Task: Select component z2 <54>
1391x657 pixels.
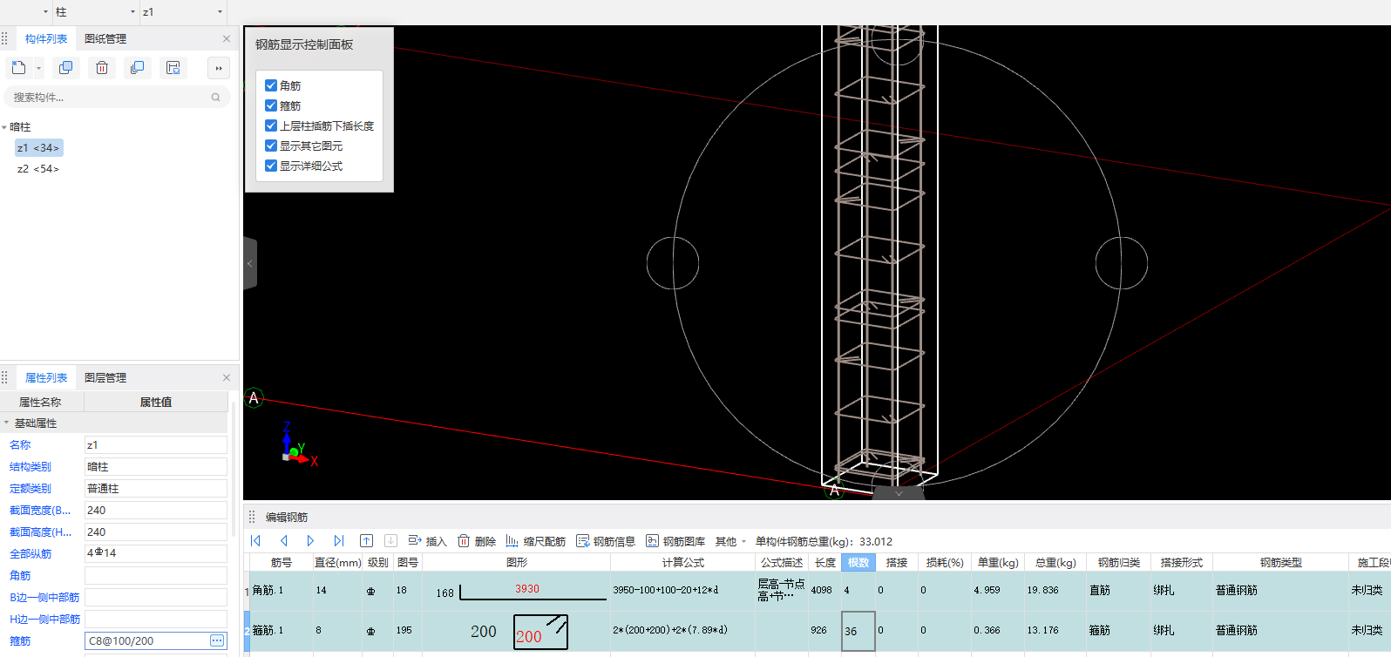Action: [x=38, y=169]
